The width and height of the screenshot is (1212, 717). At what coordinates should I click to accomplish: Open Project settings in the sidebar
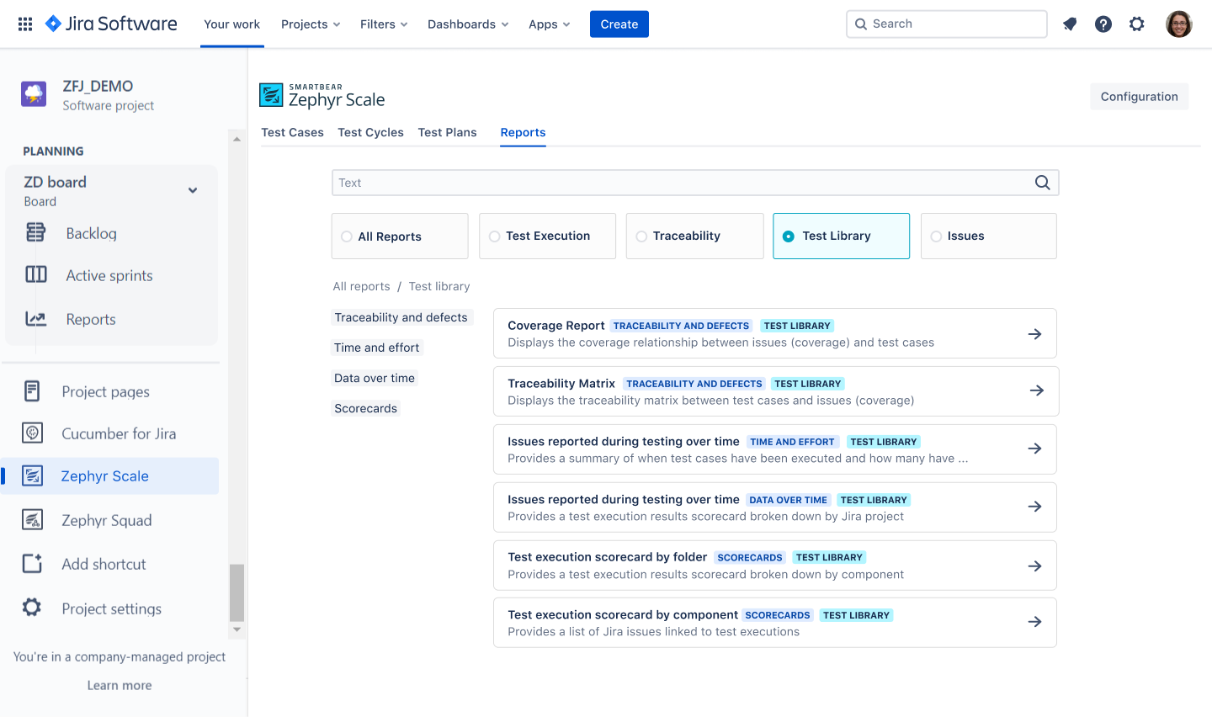coord(112,608)
